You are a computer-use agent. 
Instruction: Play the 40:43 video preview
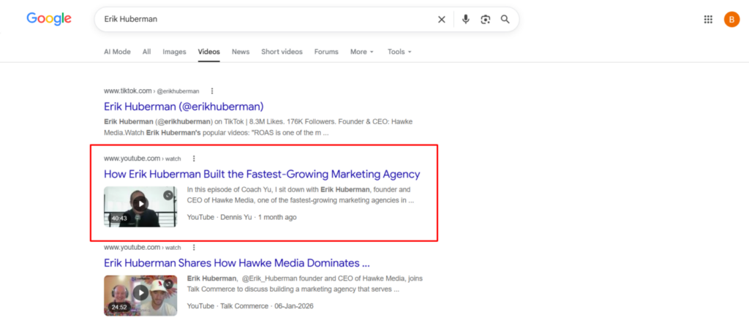(x=140, y=205)
